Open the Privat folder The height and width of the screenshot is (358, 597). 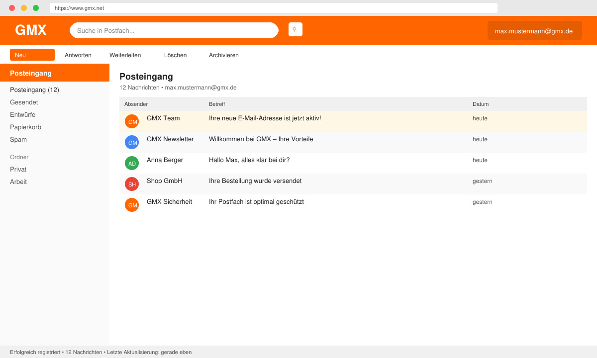(x=18, y=170)
